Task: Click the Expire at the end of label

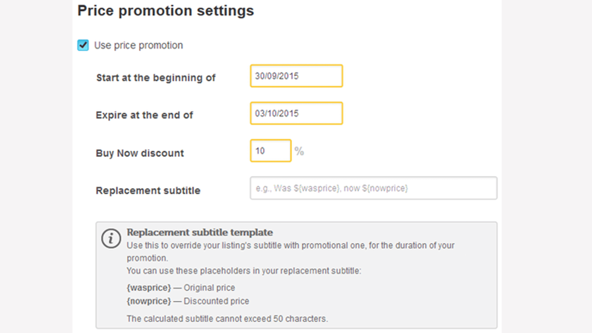Action: point(144,115)
